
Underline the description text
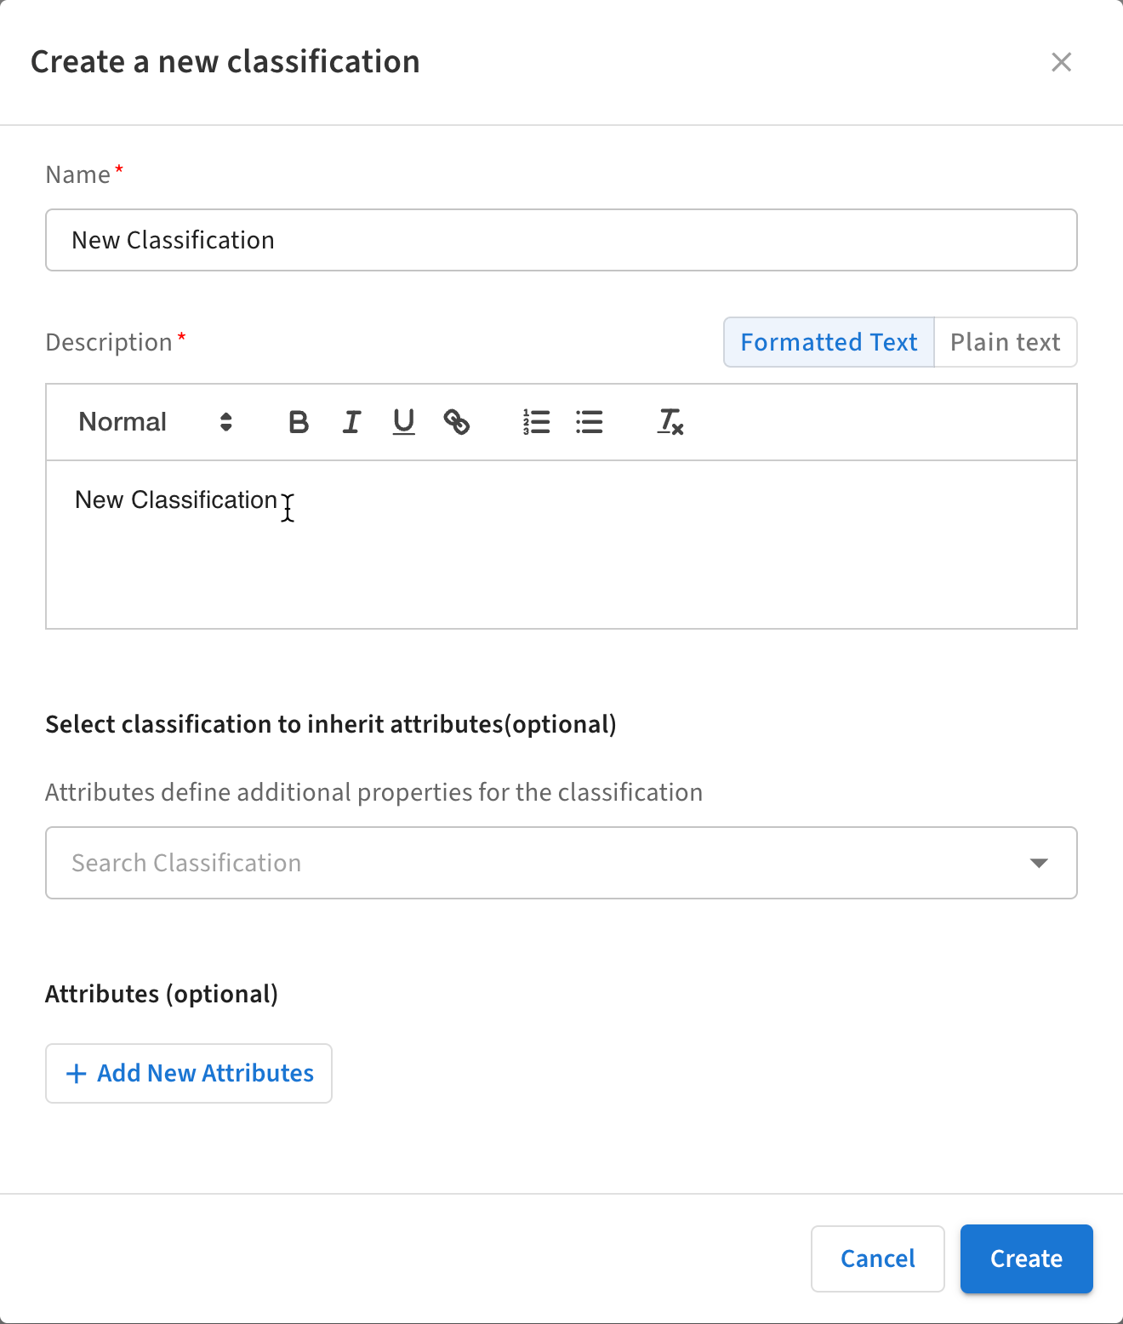coord(404,422)
